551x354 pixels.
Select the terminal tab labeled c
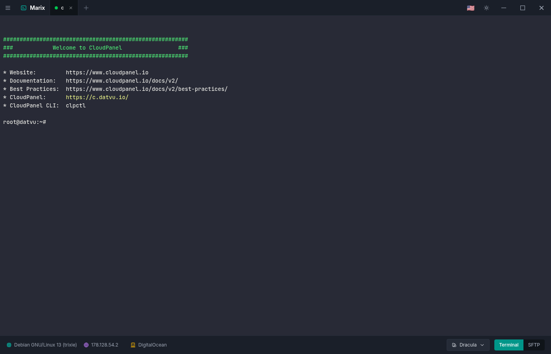63,7
